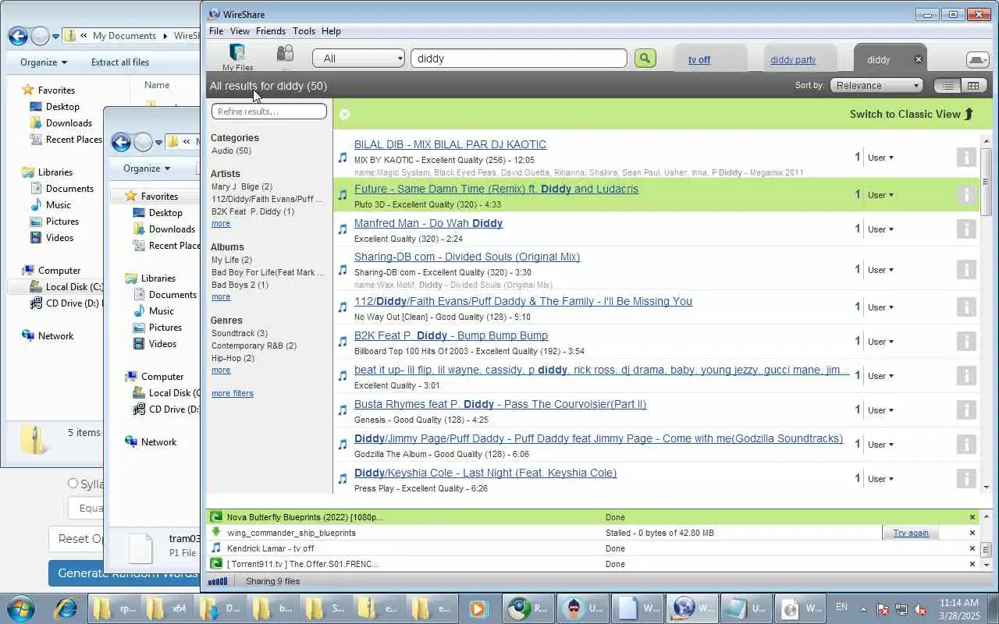Click Try again for stalled download
Screen dimensions: 999x624
tap(911, 533)
